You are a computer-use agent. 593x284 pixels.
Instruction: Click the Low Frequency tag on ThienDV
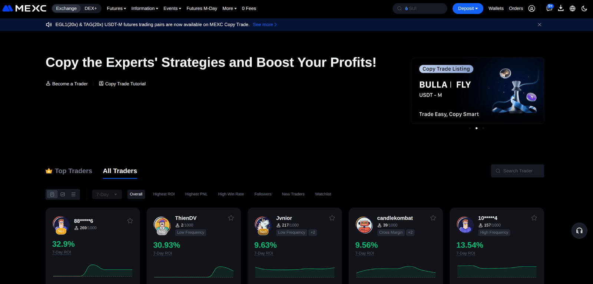[191, 233]
